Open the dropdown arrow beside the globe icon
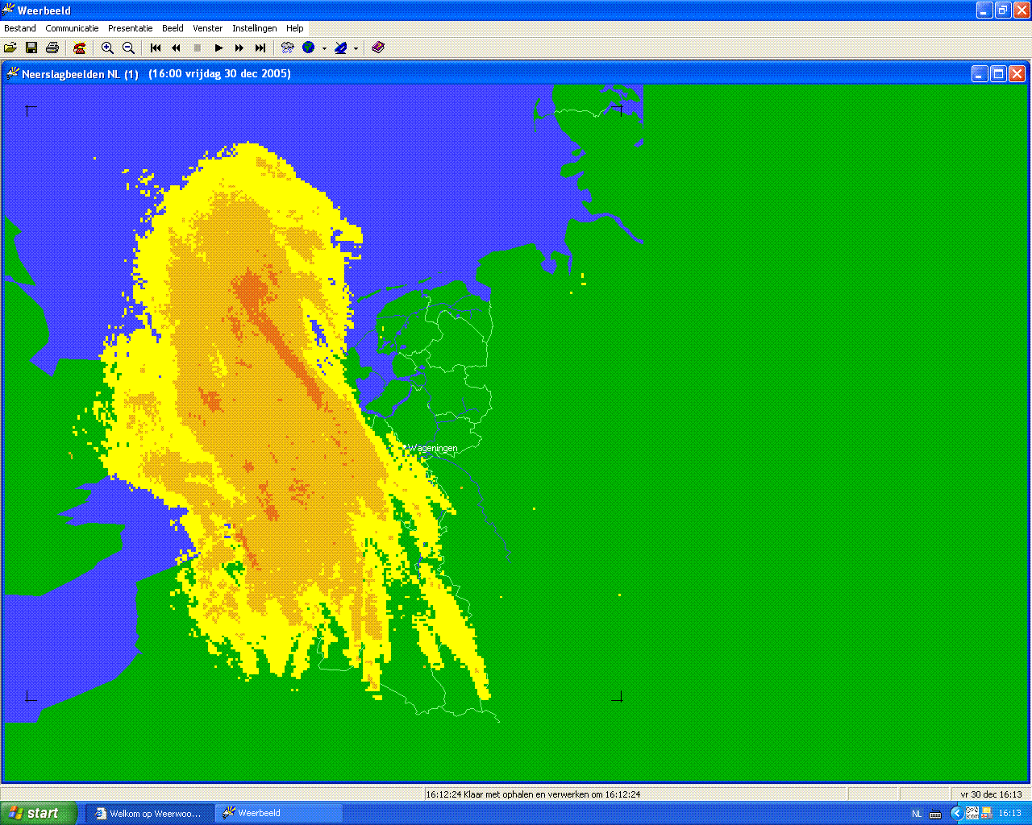The height and width of the screenshot is (825, 1032). [x=324, y=48]
